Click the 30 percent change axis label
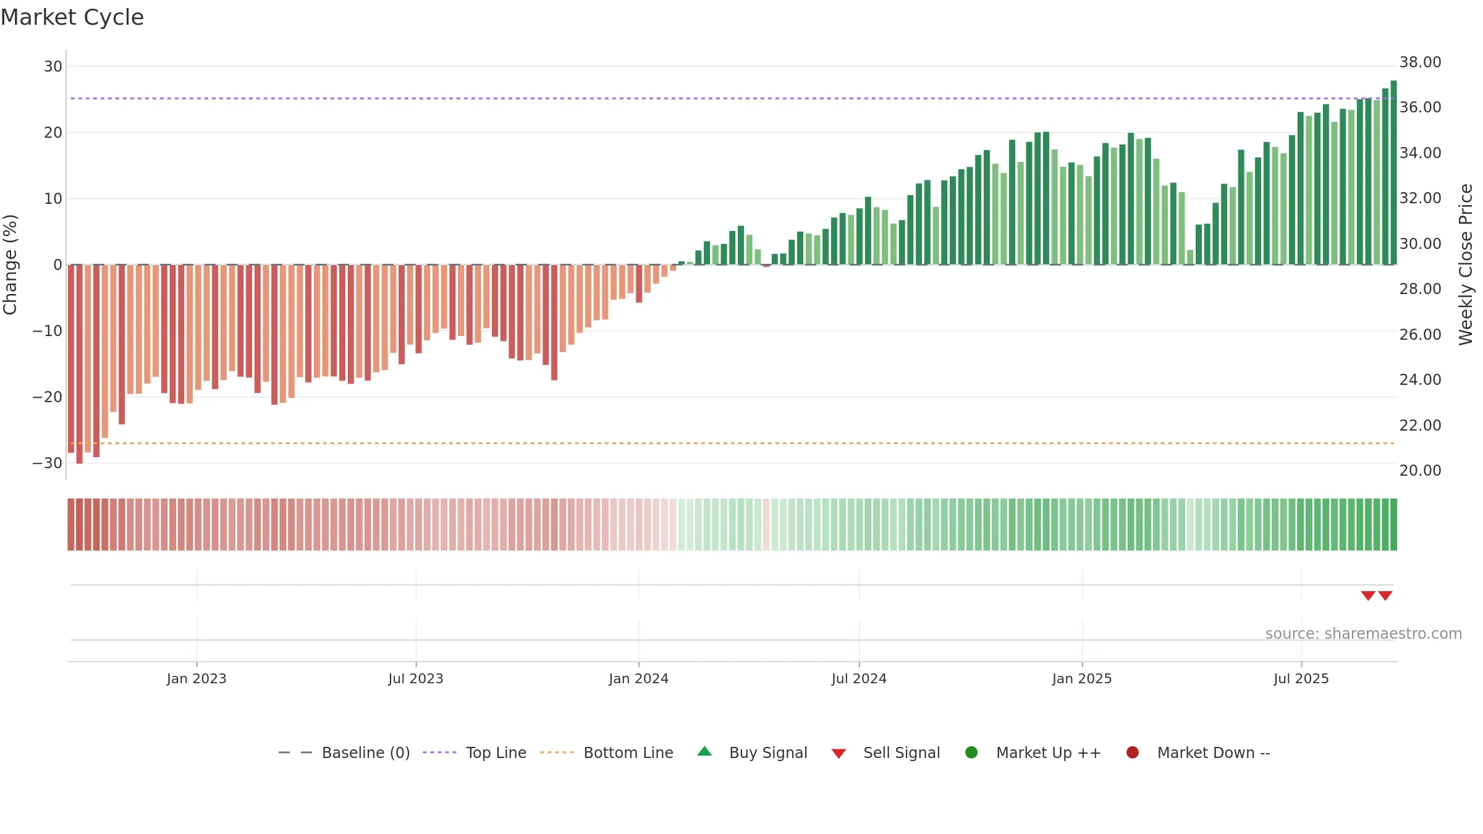The image size is (1483, 834). 53,66
